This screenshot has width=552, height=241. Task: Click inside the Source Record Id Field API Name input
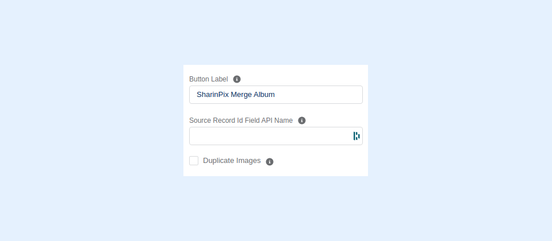coord(270,136)
